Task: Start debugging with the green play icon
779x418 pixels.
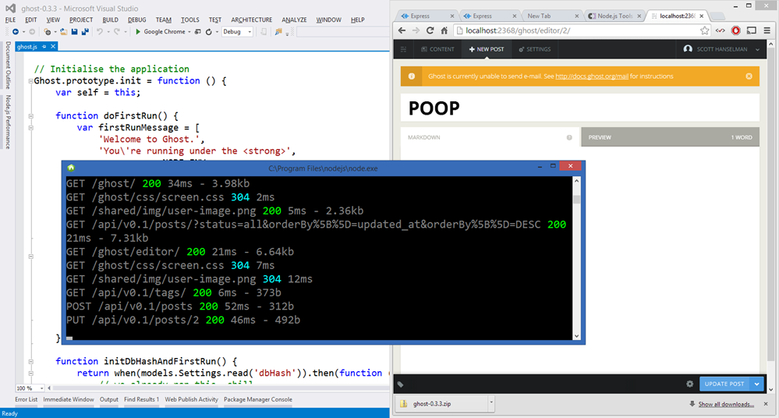Action: point(137,32)
